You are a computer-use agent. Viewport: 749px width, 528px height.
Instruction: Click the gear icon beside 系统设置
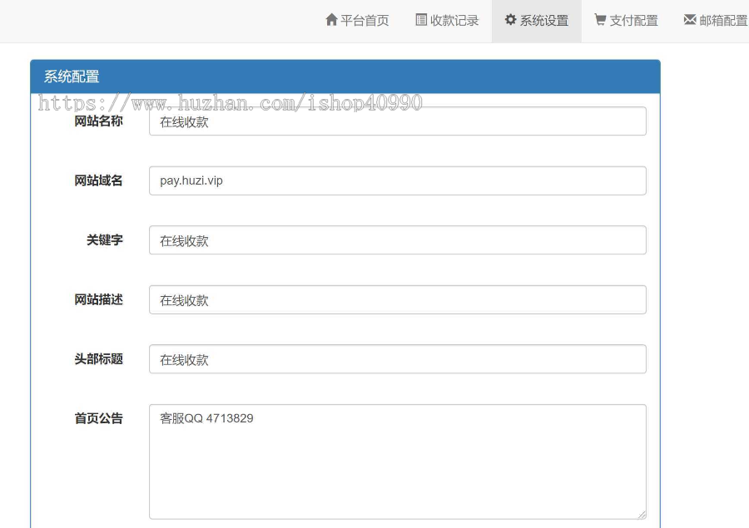click(x=511, y=20)
